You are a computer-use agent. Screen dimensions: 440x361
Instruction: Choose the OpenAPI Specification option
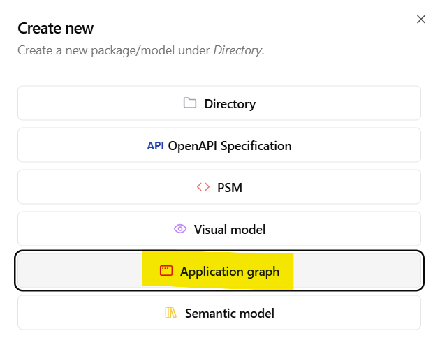point(219,145)
